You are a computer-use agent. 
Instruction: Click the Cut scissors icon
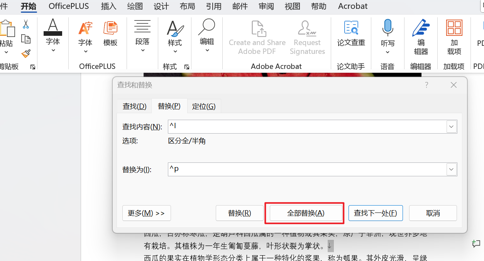tap(26, 24)
